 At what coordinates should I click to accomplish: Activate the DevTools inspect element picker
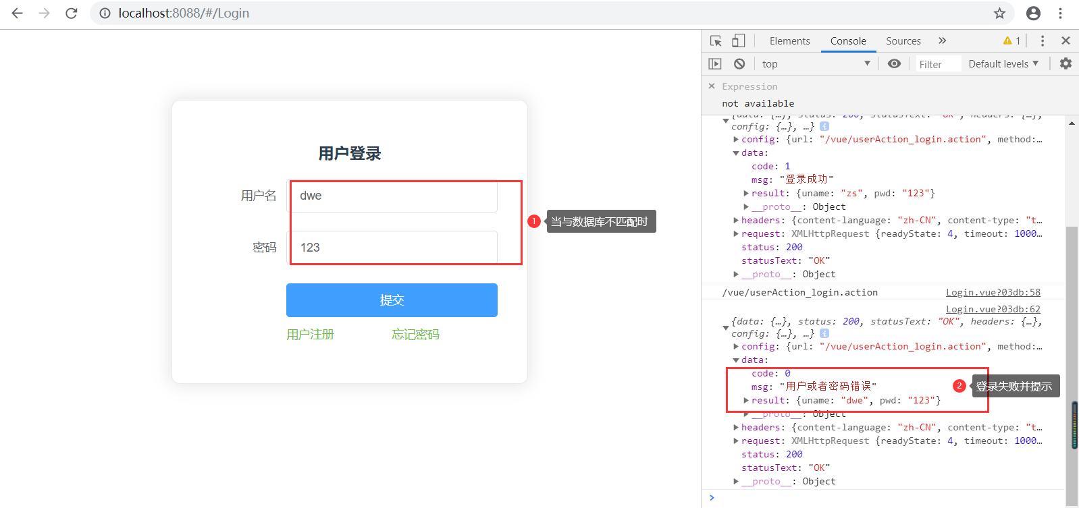pos(716,41)
